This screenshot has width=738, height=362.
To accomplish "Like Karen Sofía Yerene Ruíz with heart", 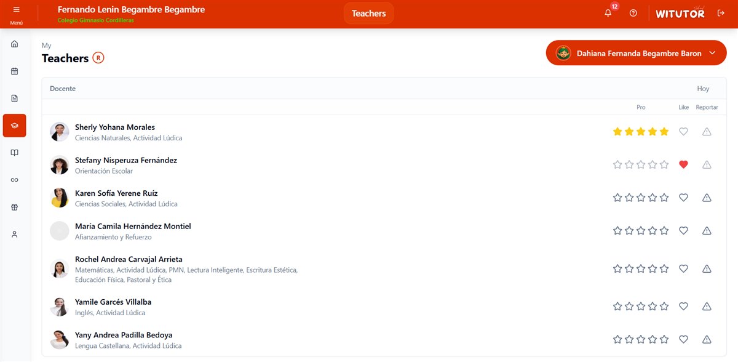I will click(683, 198).
